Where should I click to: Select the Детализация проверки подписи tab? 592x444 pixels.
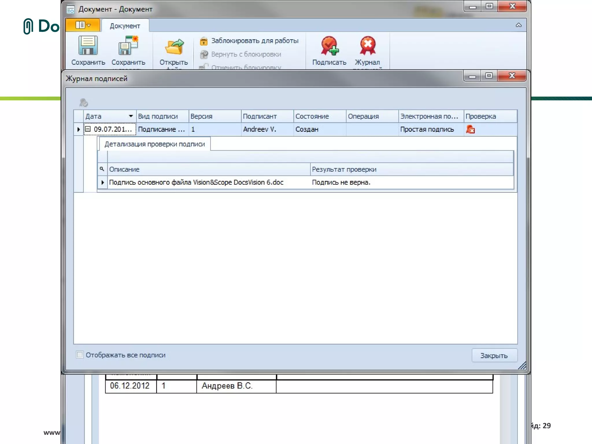pos(155,144)
